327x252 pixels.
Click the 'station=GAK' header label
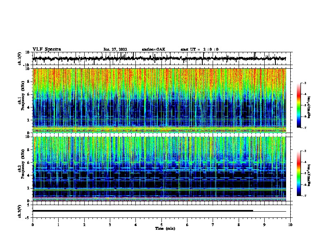154,49
